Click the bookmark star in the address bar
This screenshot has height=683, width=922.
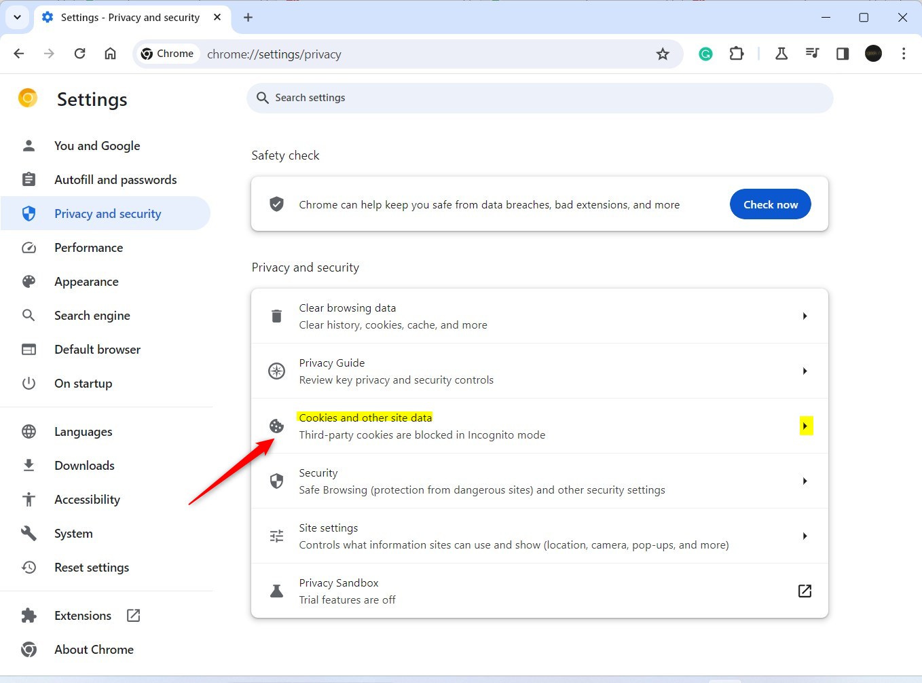pyautogui.click(x=663, y=54)
